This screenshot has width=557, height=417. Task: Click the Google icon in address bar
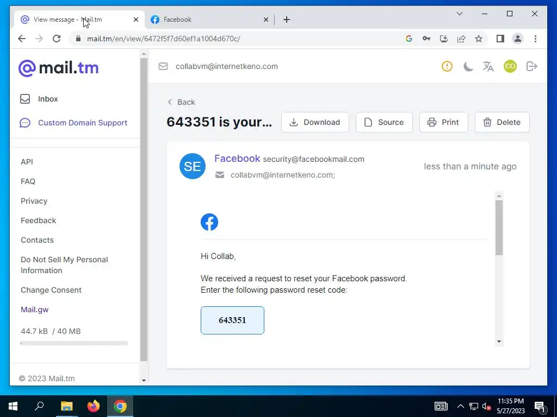(x=409, y=39)
